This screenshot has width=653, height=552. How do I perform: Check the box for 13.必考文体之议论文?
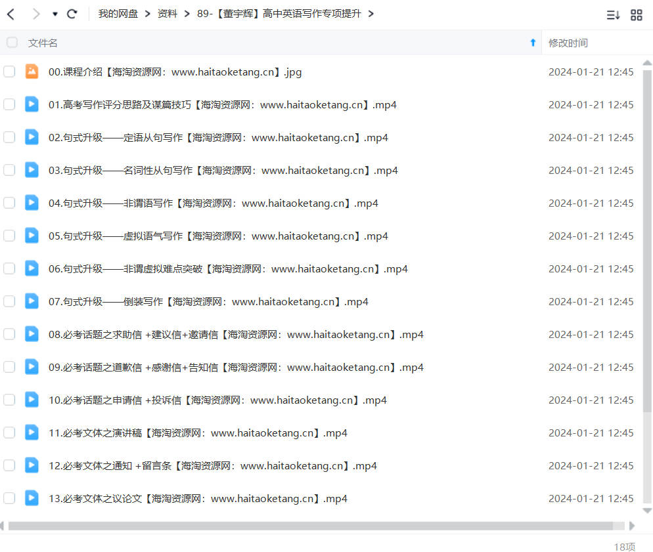click(9, 499)
